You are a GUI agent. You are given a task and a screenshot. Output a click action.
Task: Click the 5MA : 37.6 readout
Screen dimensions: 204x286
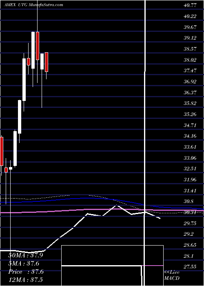tap(24, 264)
